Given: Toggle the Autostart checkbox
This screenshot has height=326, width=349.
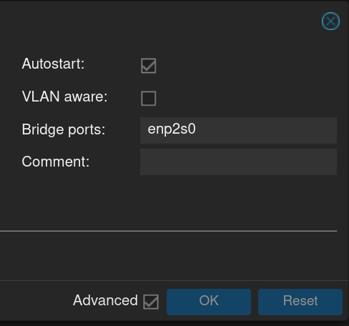Looking at the screenshot, I should [x=149, y=66].
